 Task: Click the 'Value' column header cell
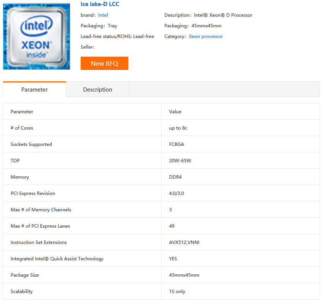click(240, 111)
